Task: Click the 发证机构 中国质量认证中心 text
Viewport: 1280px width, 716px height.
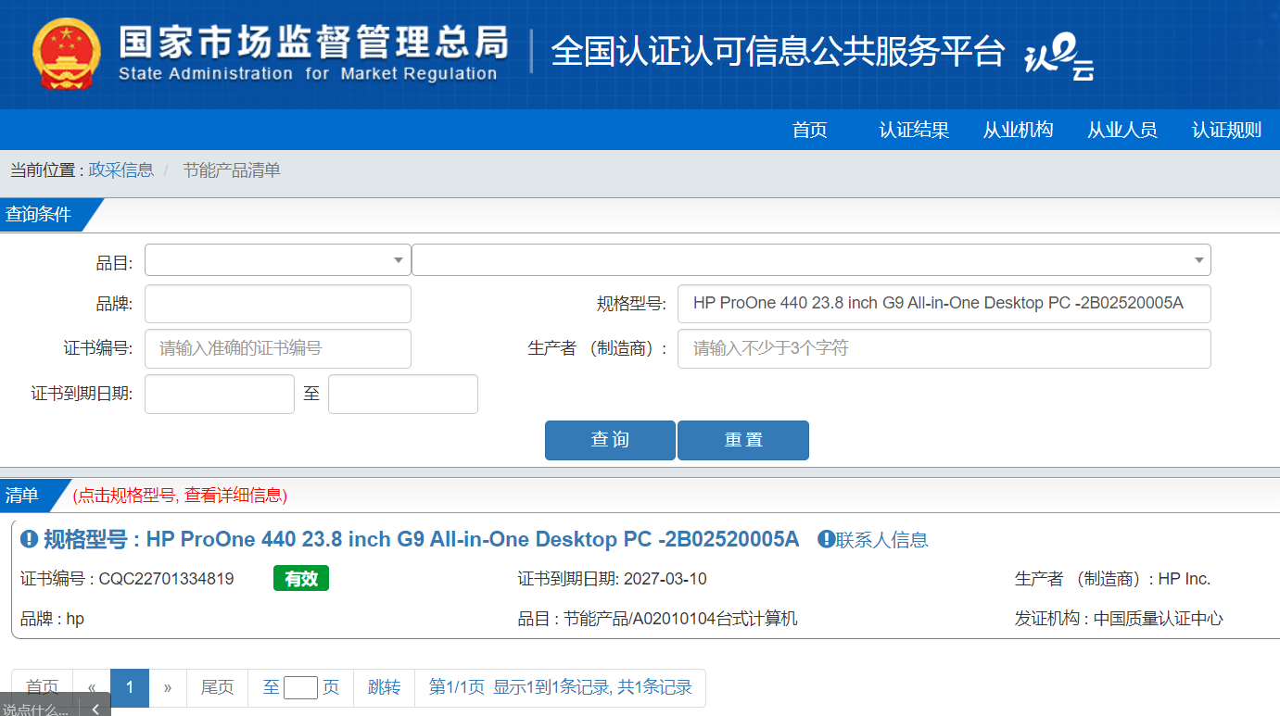Action: tap(1119, 619)
